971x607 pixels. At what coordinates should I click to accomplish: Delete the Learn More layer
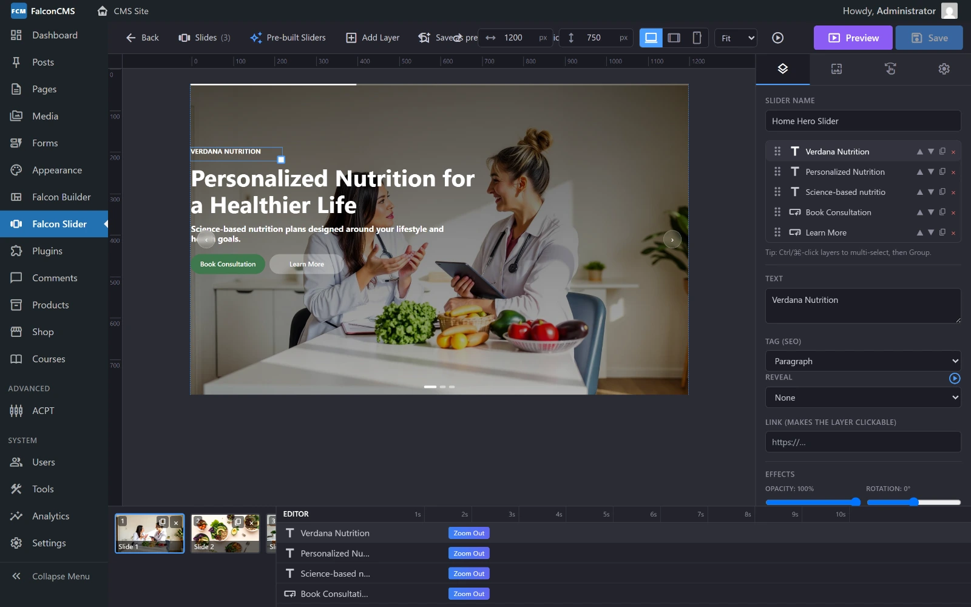pyautogui.click(x=953, y=233)
